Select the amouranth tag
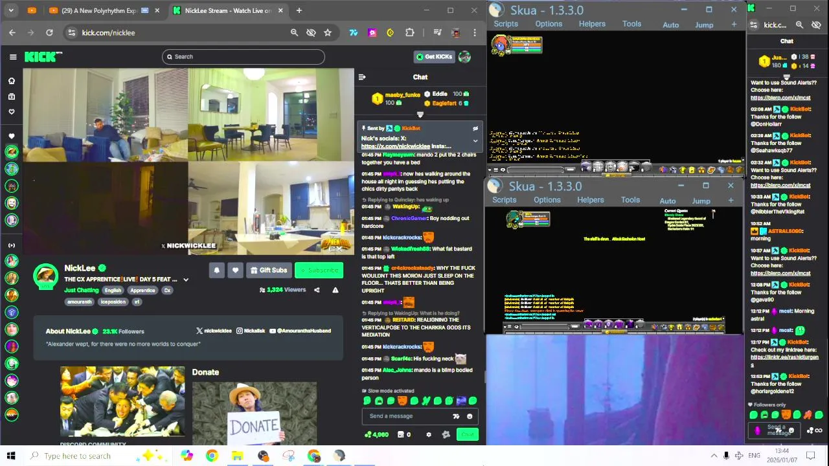The image size is (829, 466). tap(80, 302)
